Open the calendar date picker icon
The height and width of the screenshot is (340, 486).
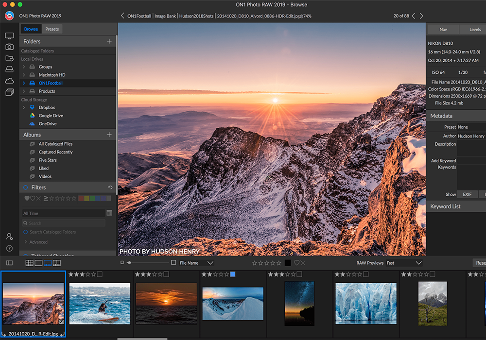(109, 213)
